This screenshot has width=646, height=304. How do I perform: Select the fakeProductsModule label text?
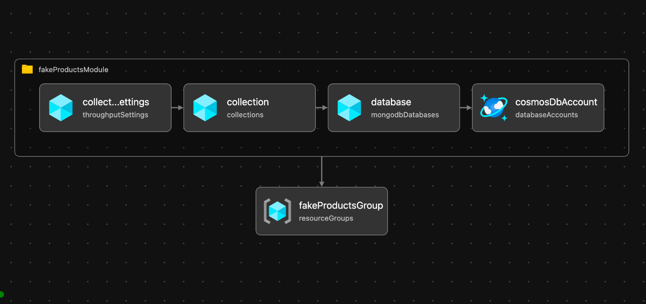(73, 69)
